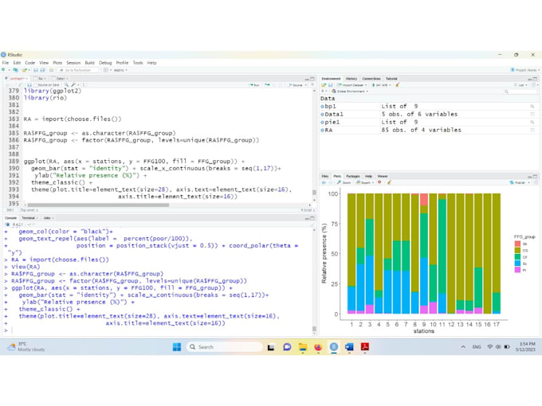Image resolution: width=542 pixels, height=406 pixels.
Task: Maximize the Console pane
Action: (x=312, y=218)
